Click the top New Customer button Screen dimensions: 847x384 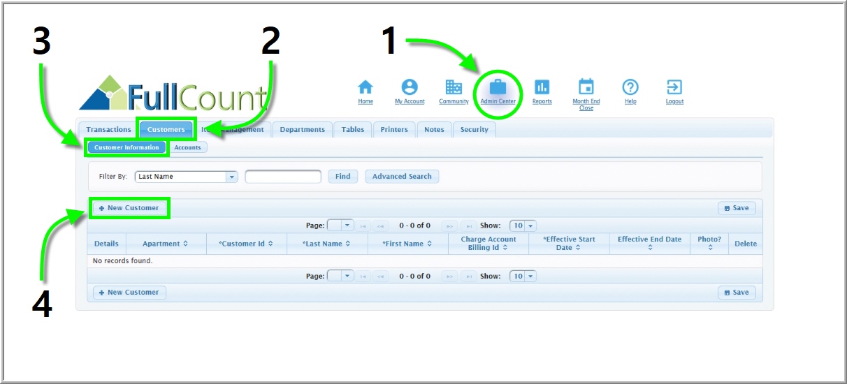click(x=129, y=208)
